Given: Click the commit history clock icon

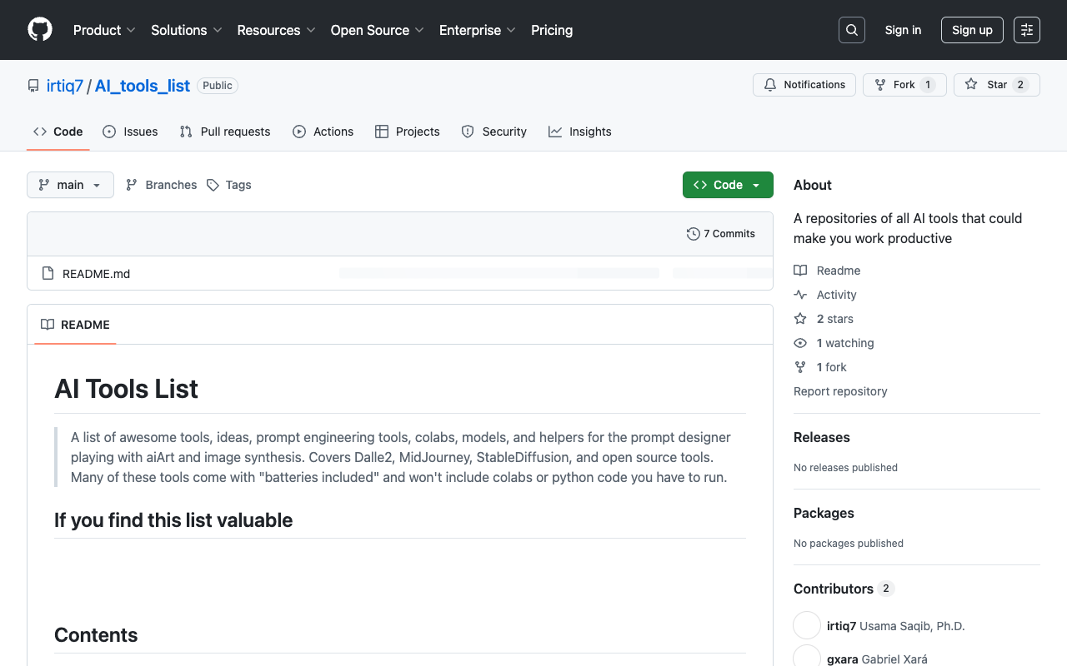Looking at the screenshot, I should [693, 234].
